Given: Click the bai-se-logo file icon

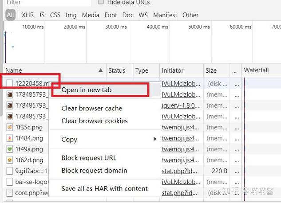Looking at the screenshot, I should (9, 182).
